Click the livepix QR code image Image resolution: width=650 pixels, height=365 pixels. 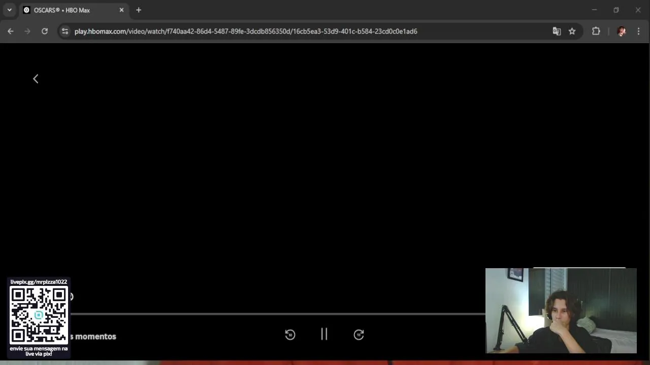click(x=39, y=315)
